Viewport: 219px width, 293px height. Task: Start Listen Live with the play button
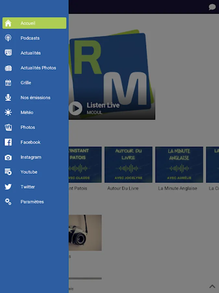click(75, 108)
